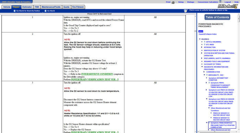
Task: Click the 2005 Chrysler Town & Country title
Action: coord(16,2)
